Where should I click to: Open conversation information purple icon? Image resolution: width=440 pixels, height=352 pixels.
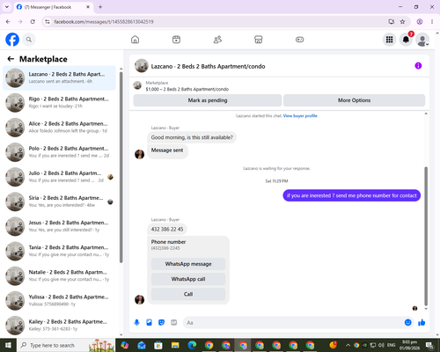[418, 66]
